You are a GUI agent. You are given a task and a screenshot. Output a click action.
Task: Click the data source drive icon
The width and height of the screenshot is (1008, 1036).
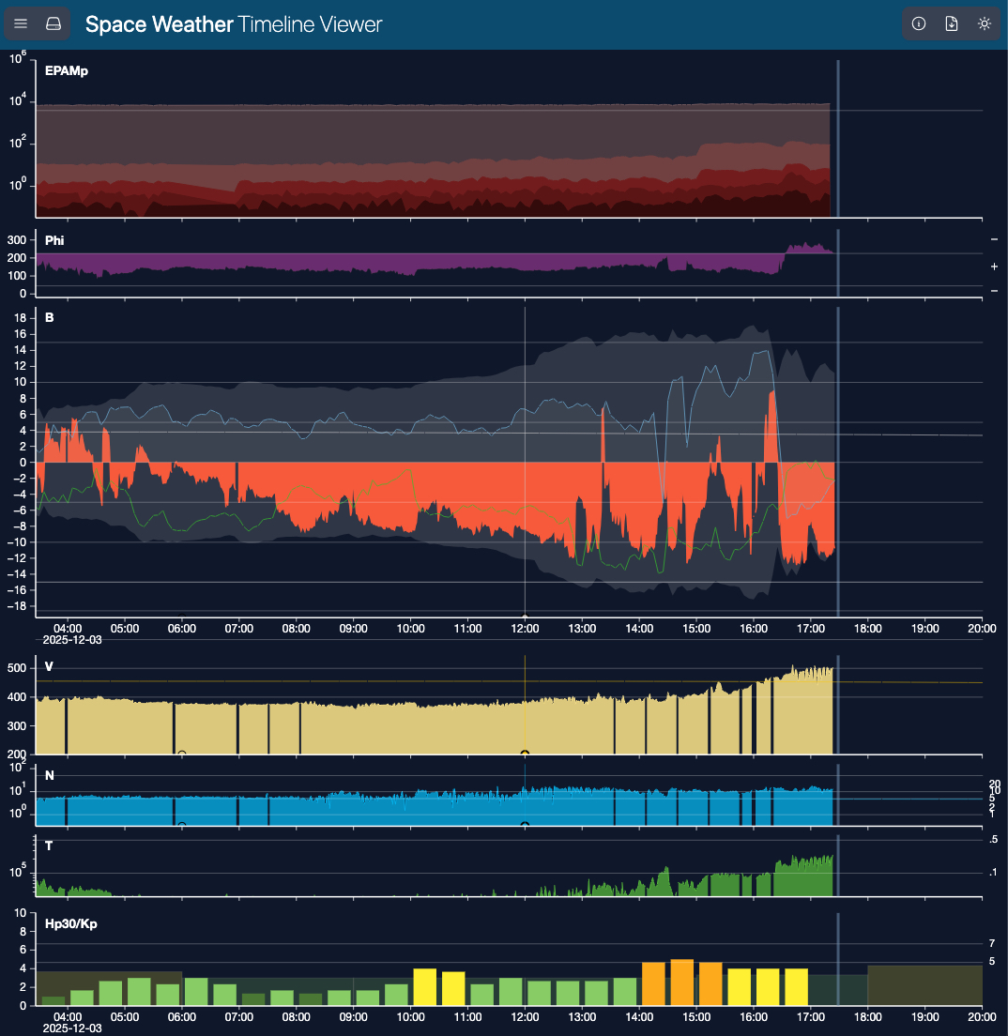[53, 23]
